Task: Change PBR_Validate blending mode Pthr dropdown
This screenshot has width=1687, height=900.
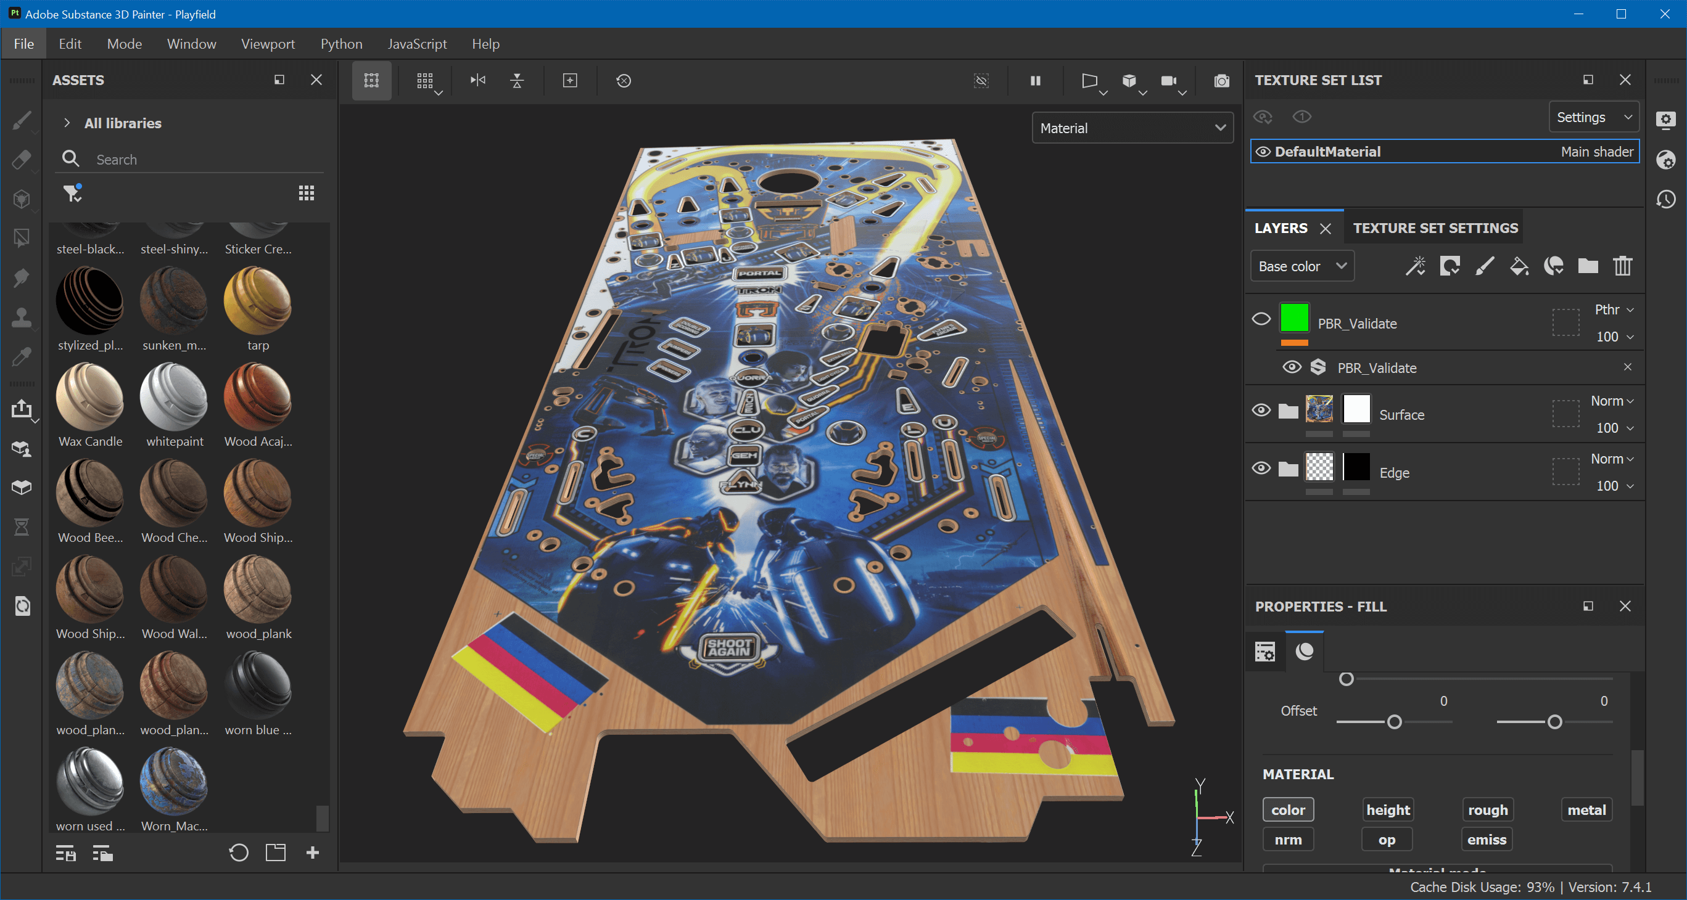Action: pos(1614,309)
